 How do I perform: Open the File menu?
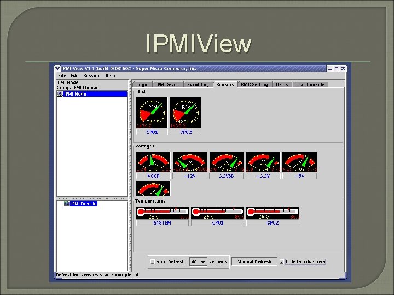(x=62, y=75)
